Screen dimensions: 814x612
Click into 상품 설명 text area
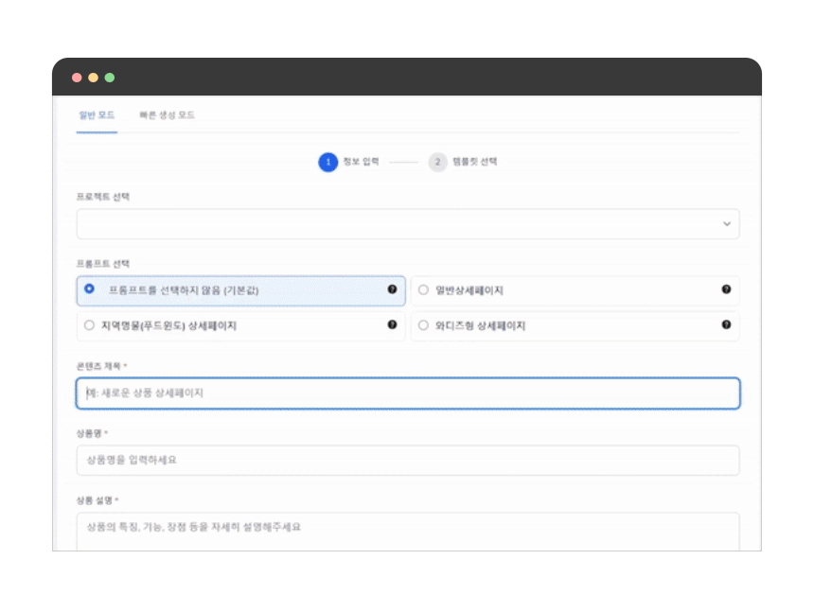click(x=407, y=530)
